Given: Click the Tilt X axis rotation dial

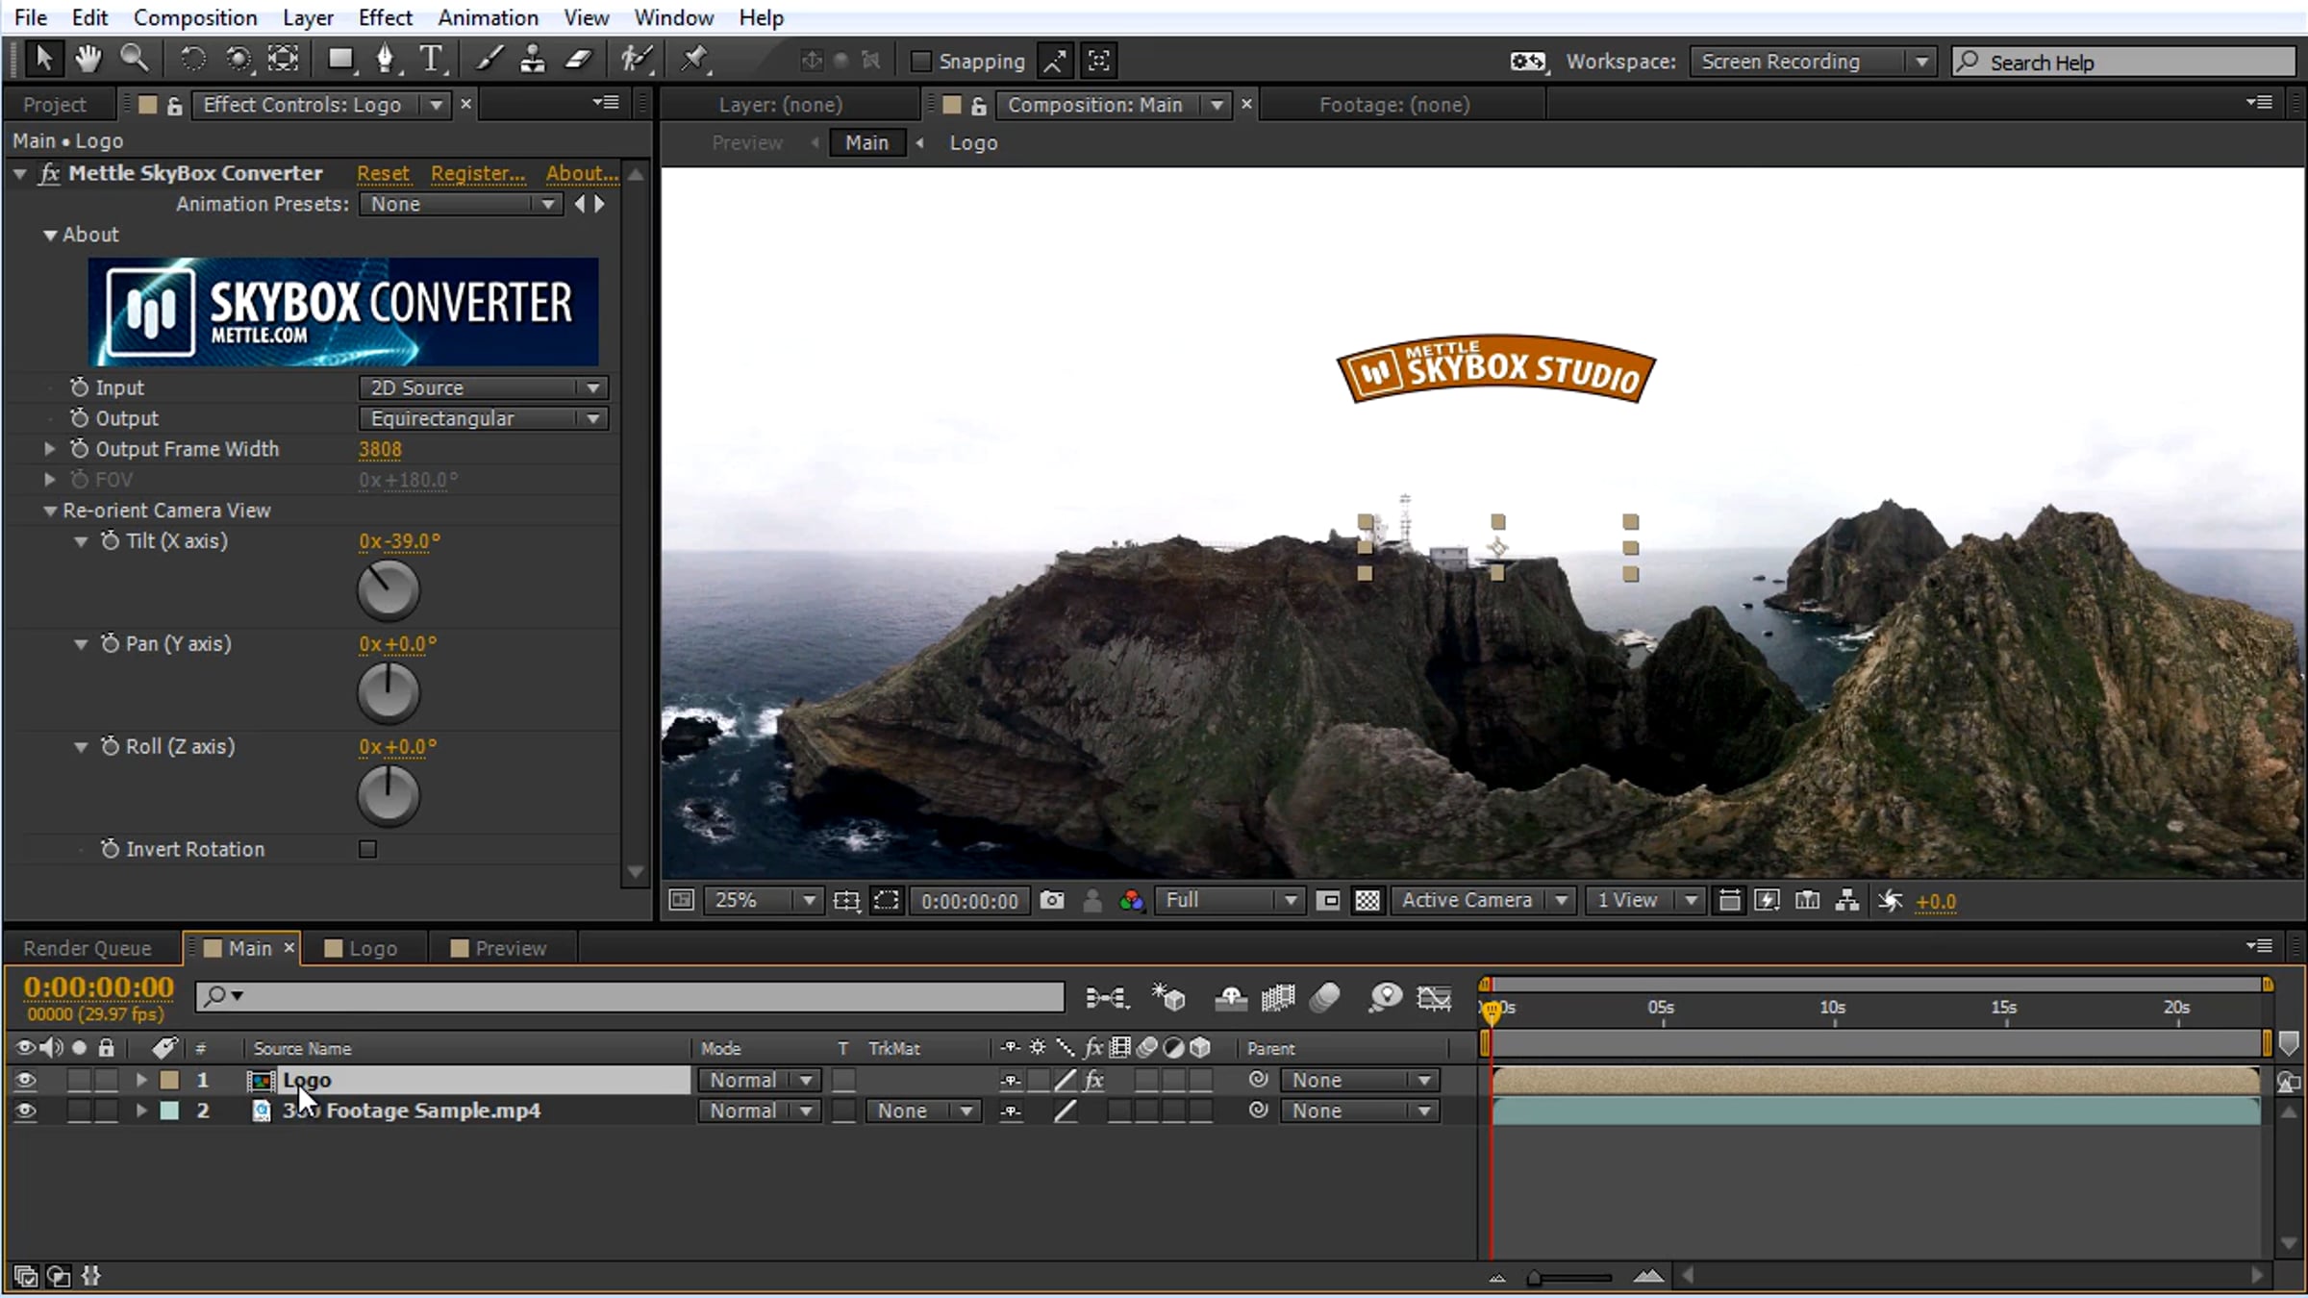Looking at the screenshot, I should pyautogui.click(x=389, y=590).
